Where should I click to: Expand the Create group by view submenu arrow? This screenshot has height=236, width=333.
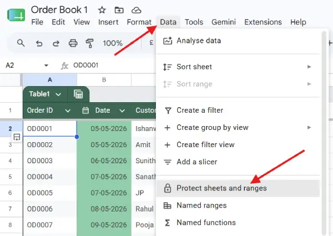point(309,128)
